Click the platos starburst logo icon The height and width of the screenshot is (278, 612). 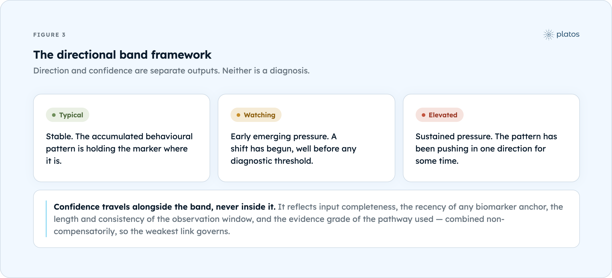pyautogui.click(x=549, y=34)
